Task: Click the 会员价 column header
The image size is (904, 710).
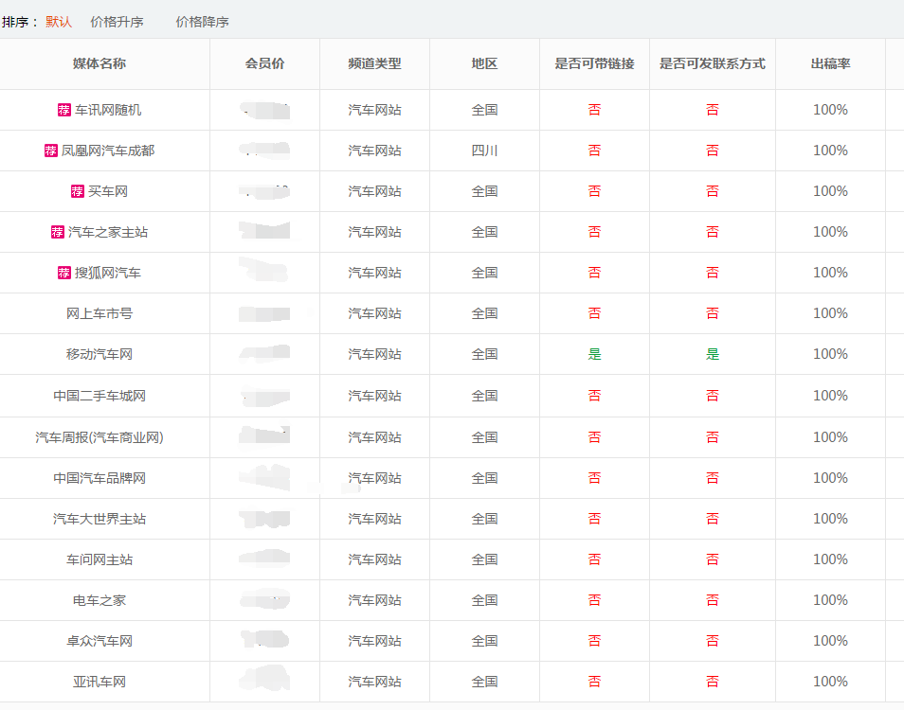Action: pyautogui.click(x=264, y=63)
